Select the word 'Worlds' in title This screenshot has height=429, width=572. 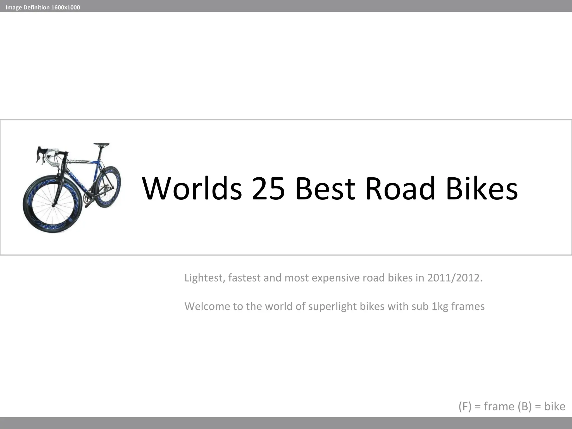click(192, 189)
